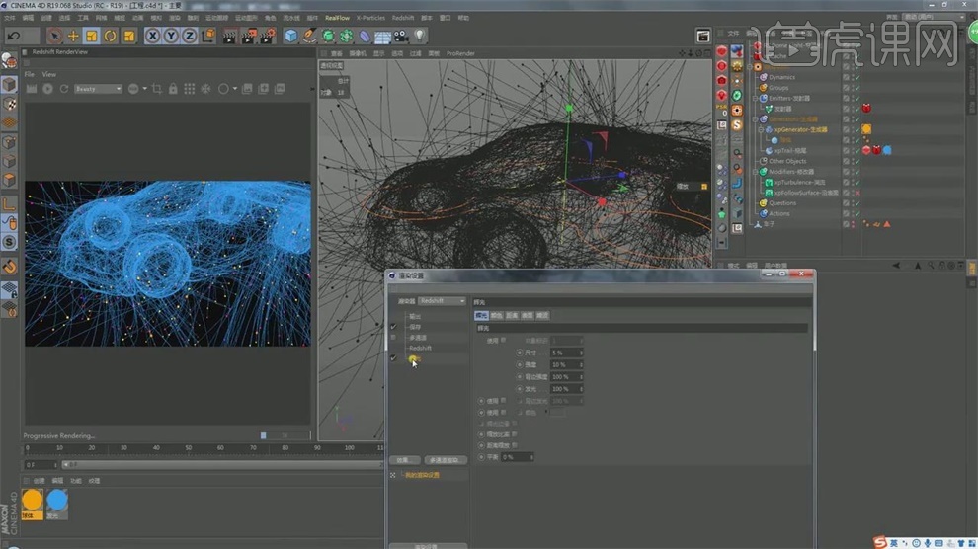Collapse the Emitters group in object tree
The image size is (978, 549).
756,98
